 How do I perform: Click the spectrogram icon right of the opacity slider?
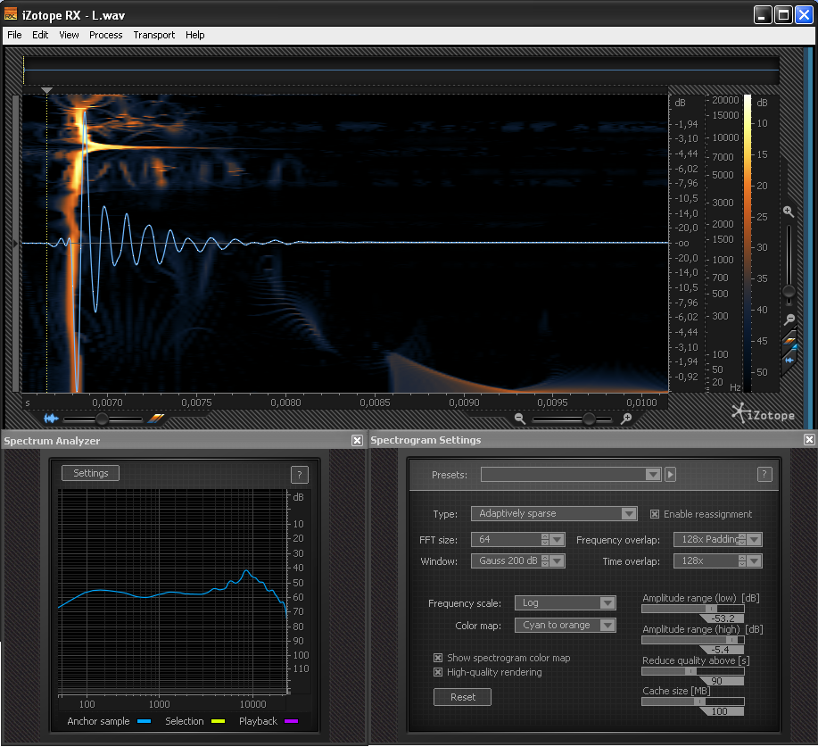click(x=155, y=419)
